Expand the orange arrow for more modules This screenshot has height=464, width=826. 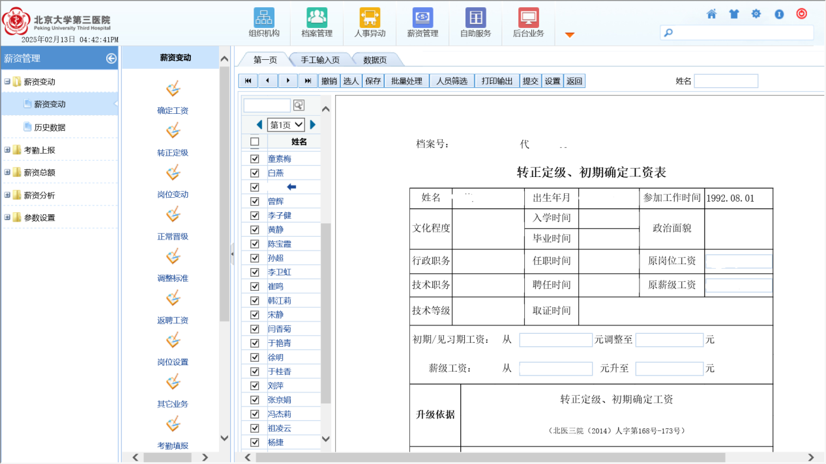click(x=569, y=34)
